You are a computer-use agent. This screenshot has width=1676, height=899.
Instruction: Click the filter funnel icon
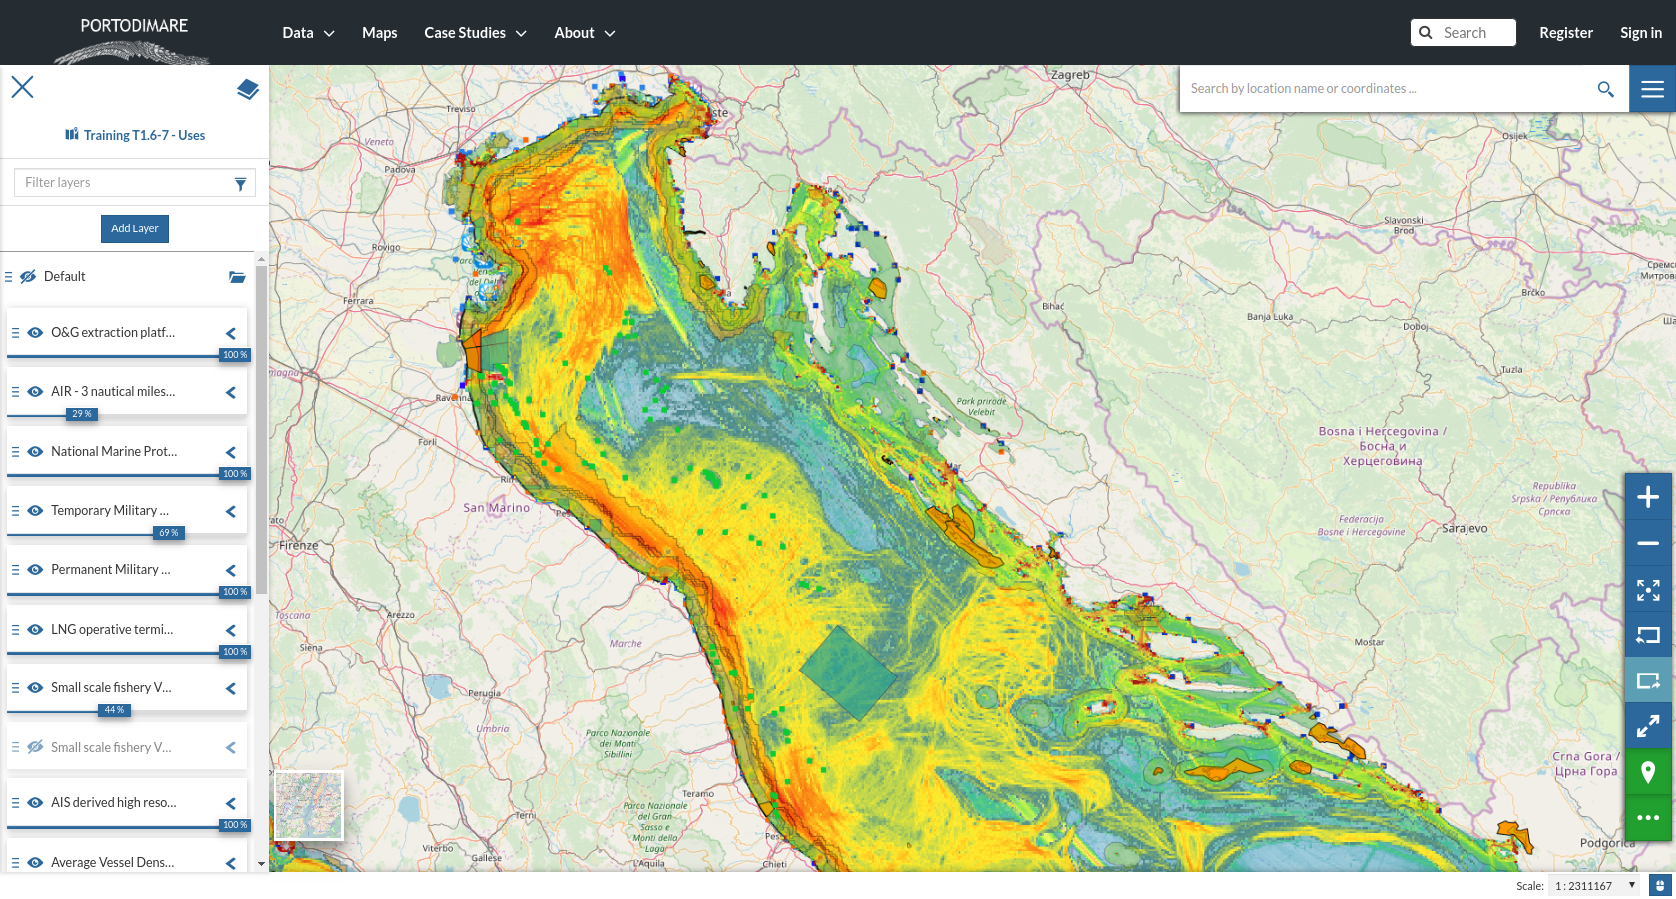pos(240,183)
